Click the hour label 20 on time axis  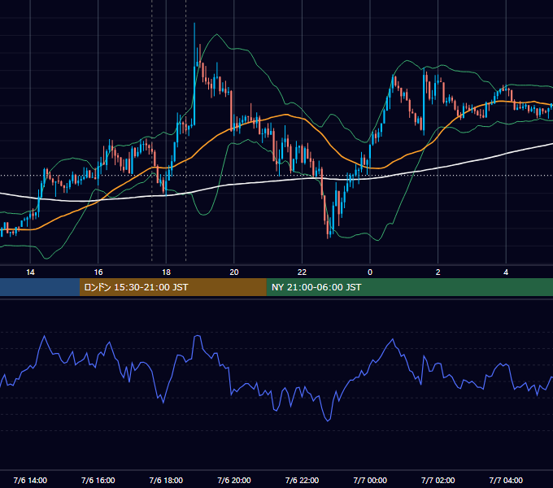[234, 272]
